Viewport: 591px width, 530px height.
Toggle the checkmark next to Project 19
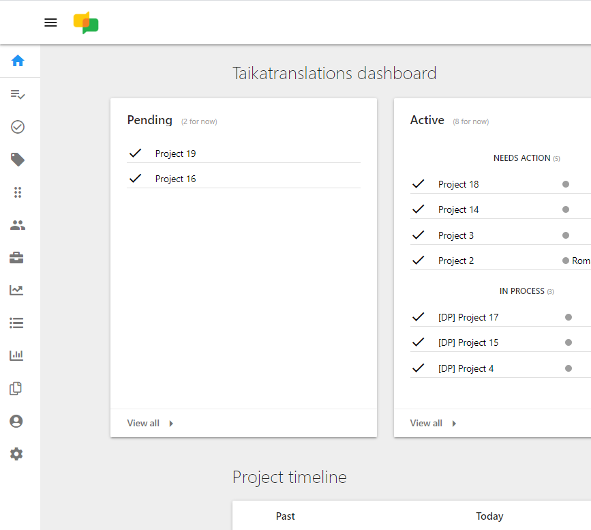pyautogui.click(x=135, y=153)
